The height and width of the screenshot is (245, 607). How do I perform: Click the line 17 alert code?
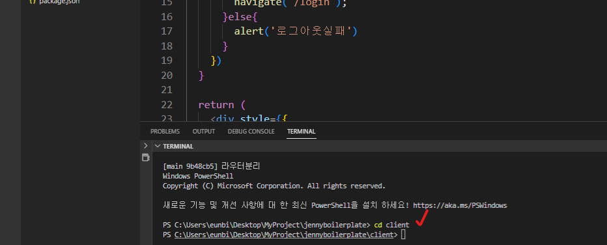(x=296, y=31)
